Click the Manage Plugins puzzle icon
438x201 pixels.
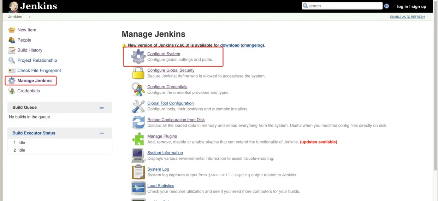click(138, 139)
